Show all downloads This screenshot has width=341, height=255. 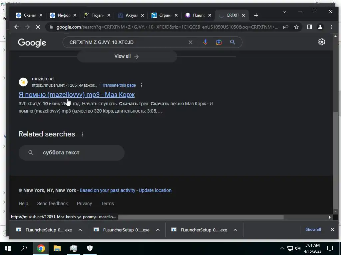[x=313, y=229]
